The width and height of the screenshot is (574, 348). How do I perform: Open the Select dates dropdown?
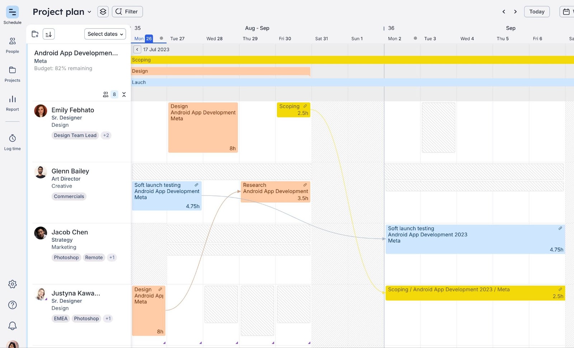(x=105, y=34)
